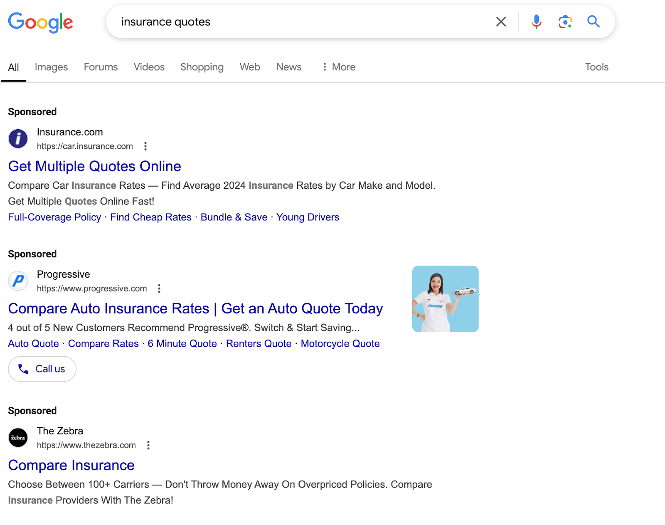The height and width of the screenshot is (525, 665).
Task: Switch to the Shopping tab
Action: click(x=202, y=67)
